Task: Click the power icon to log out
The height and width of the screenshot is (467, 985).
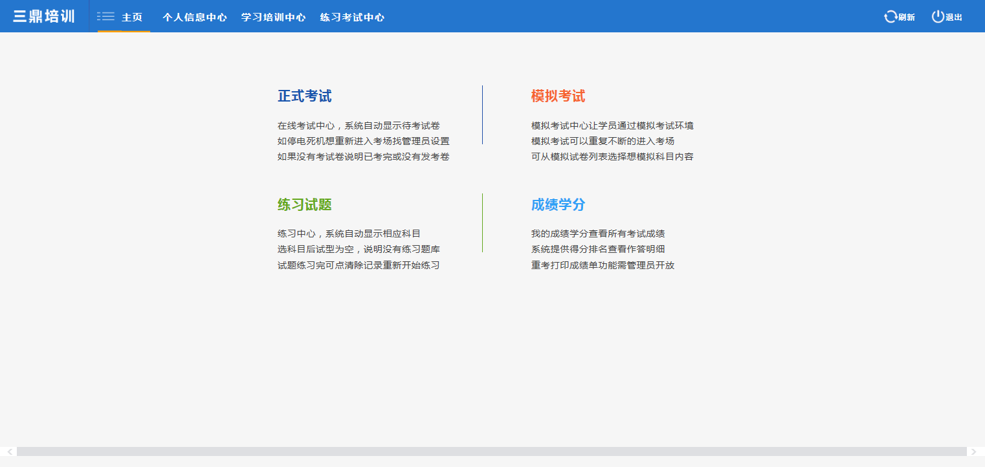Action: pyautogui.click(x=938, y=17)
